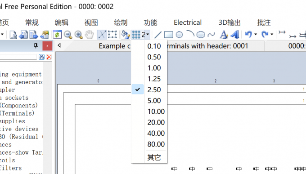The width and height of the screenshot is (306, 174).
Task: Toggle snap to grid crosshair icon
Action: click(x=102, y=35)
